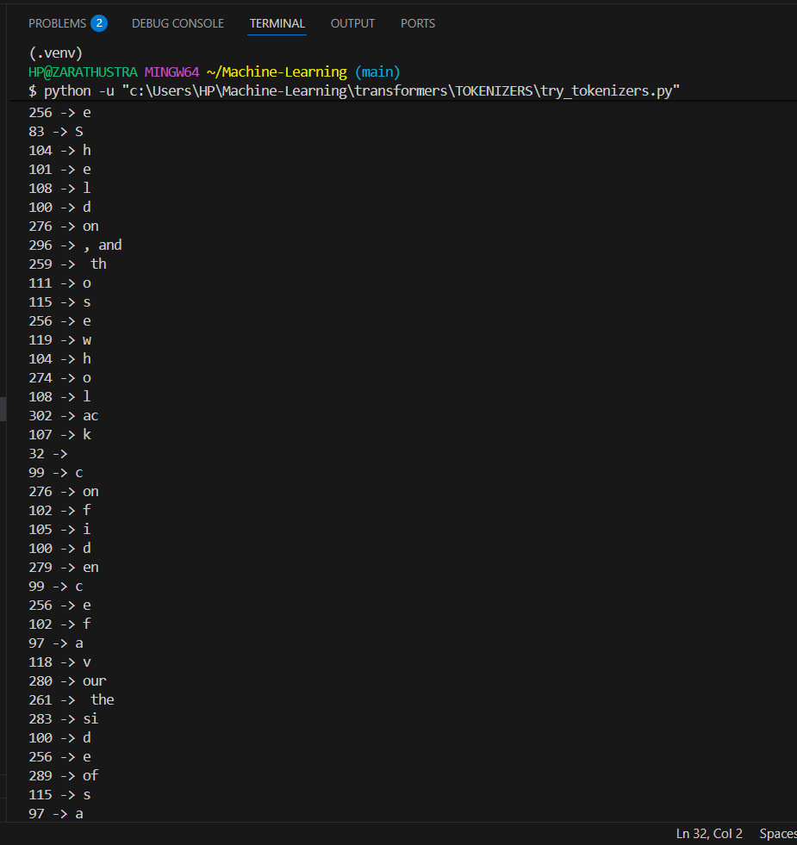
Task: Open the PORTS tab
Action: 418,24
